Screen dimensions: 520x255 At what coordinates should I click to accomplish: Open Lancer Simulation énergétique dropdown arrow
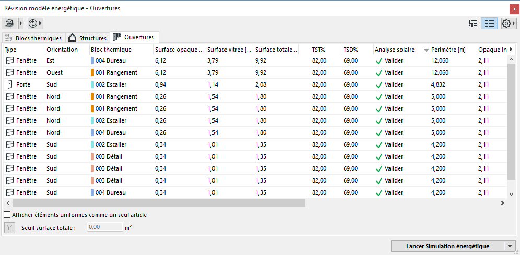click(510, 246)
